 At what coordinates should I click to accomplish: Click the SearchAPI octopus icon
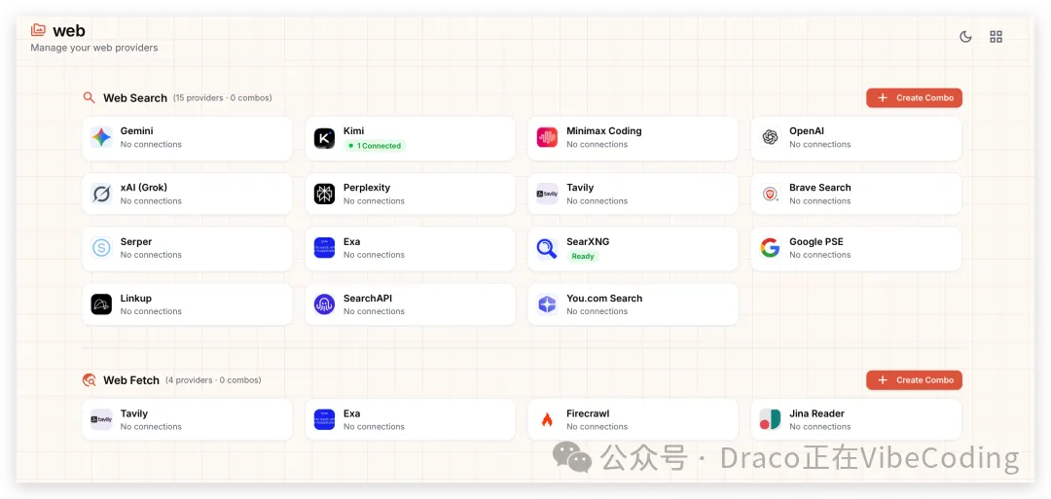[x=324, y=304]
